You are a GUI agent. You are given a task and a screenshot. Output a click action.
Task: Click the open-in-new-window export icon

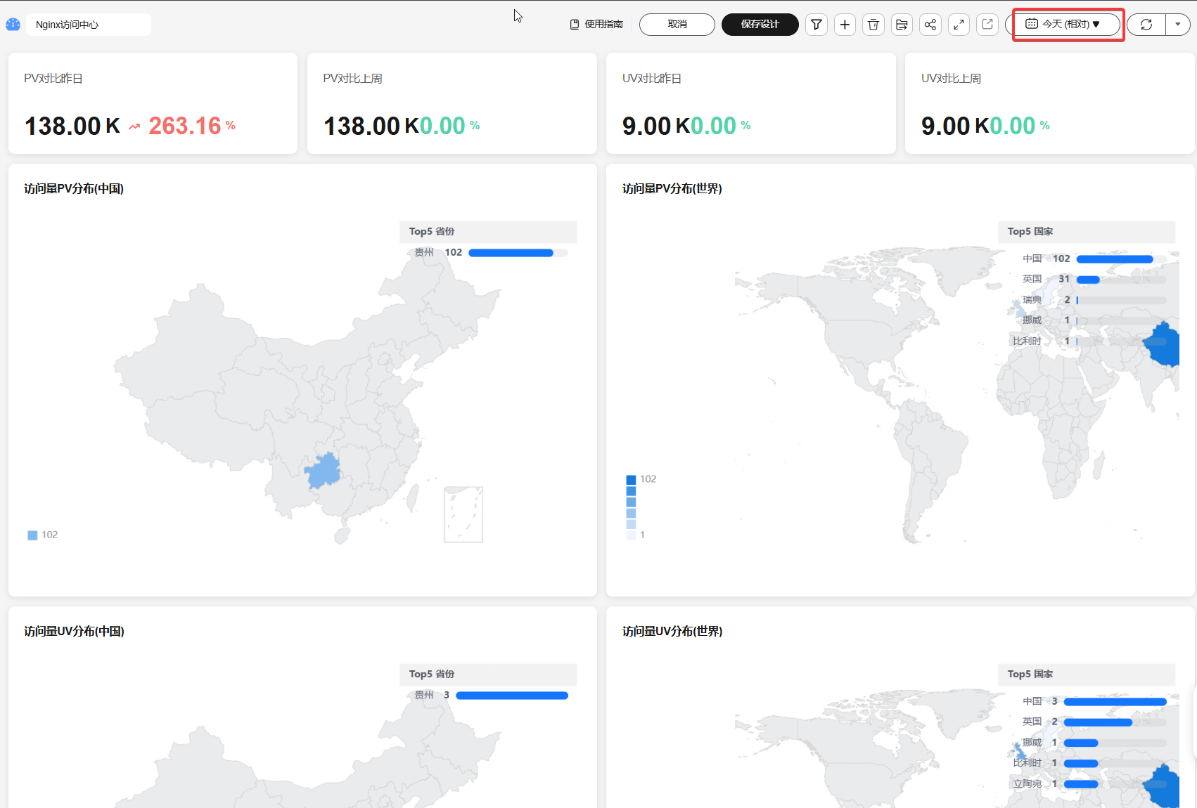[x=987, y=25]
